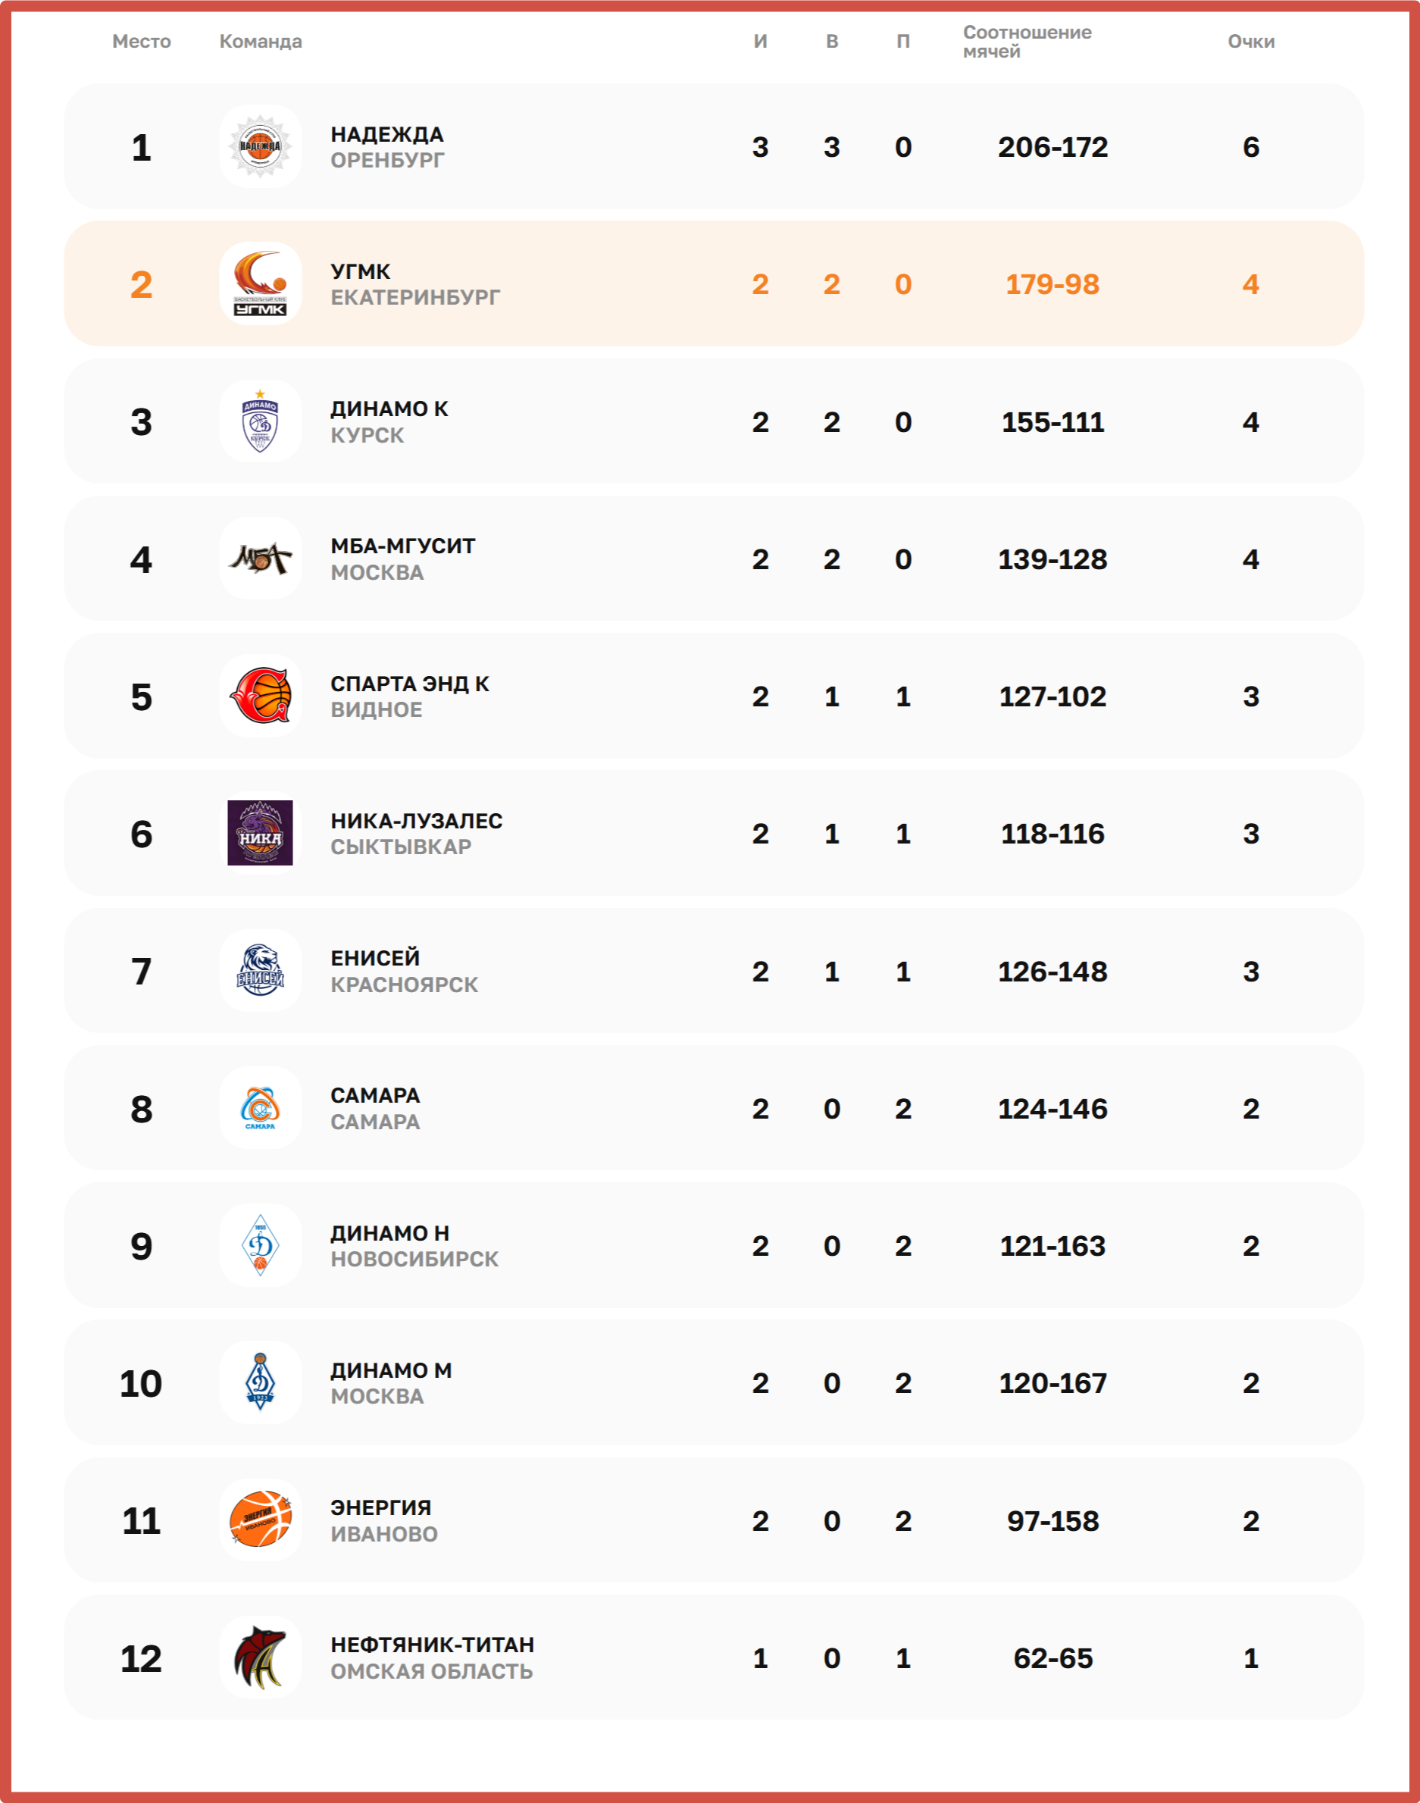This screenshot has width=1420, height=1803.
Task: Click the Энергия Иваново basketball logo
Action: pos(260,1520)
